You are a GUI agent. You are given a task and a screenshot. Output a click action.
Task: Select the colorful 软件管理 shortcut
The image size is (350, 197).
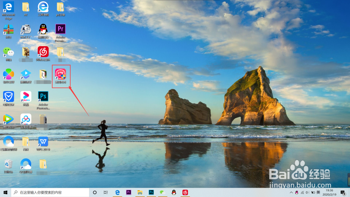(x=8, y=76)
